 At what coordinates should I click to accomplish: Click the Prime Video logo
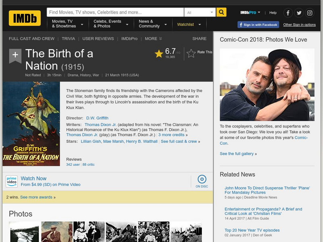click(12, 181)
